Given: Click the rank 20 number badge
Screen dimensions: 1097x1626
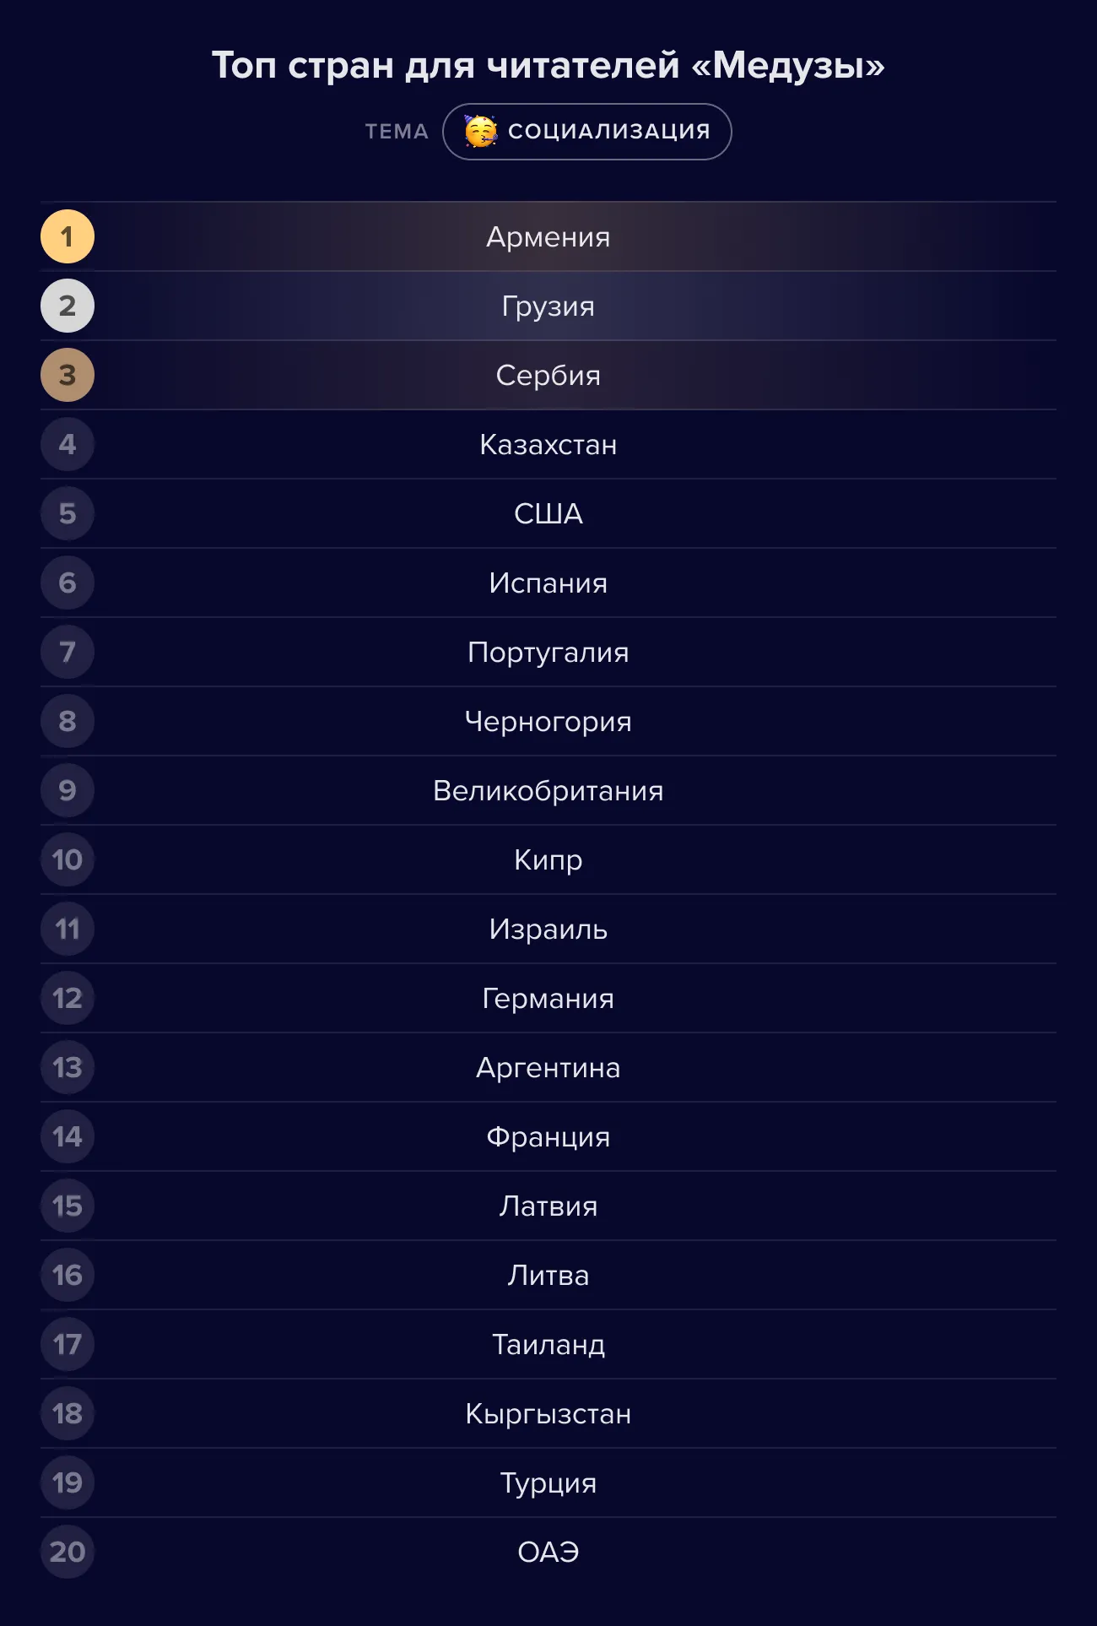Looking at the screenshot, I should tap(68, 1552).
